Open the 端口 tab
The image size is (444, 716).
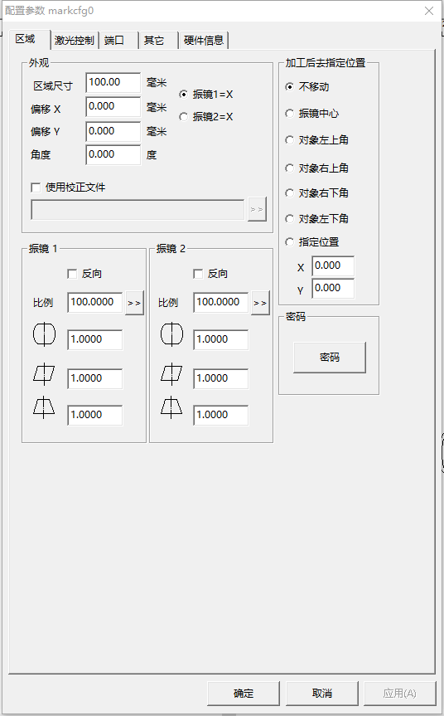click(x=118, y=40)
